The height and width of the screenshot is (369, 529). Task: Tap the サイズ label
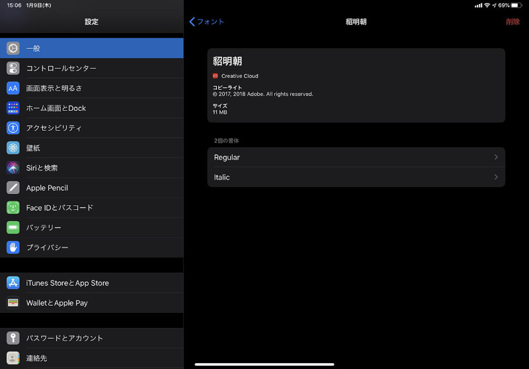[x=220, y=106]
